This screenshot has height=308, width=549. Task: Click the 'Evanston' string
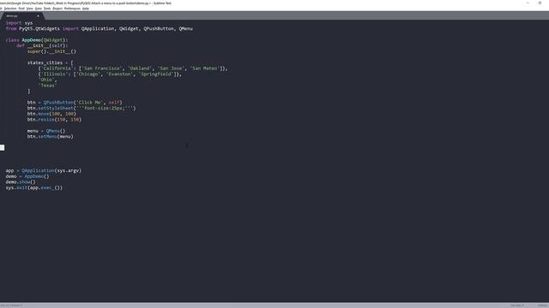click(x=119, y=74)
